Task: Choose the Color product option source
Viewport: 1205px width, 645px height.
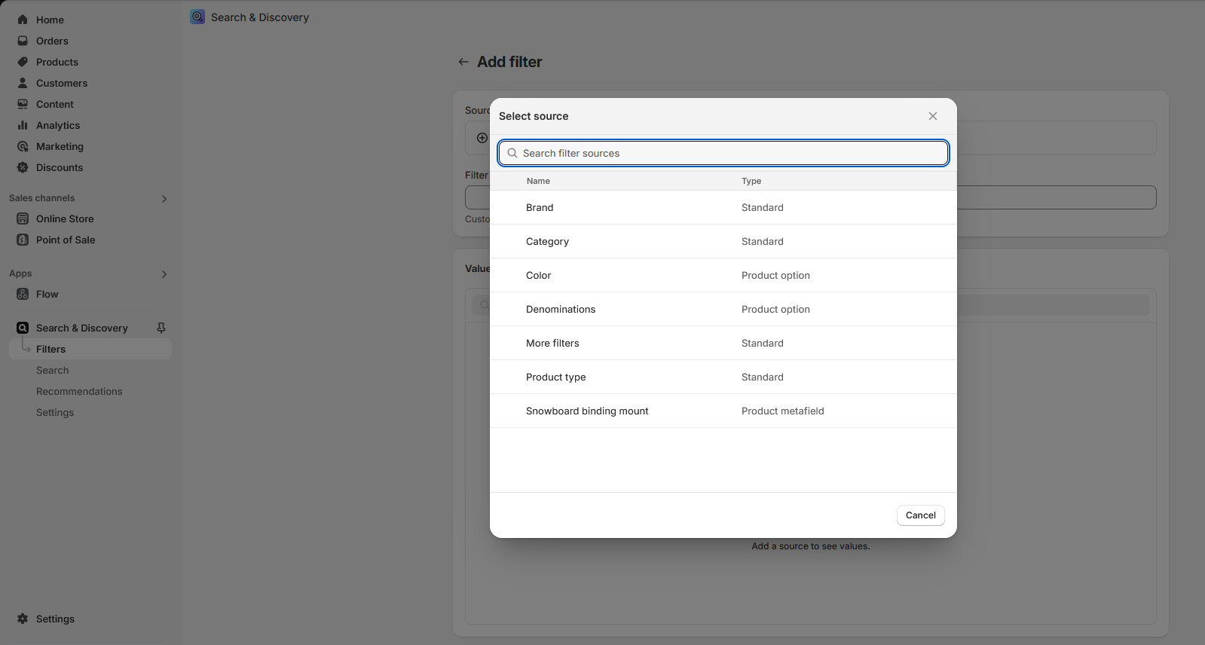Action: point(539,275)
